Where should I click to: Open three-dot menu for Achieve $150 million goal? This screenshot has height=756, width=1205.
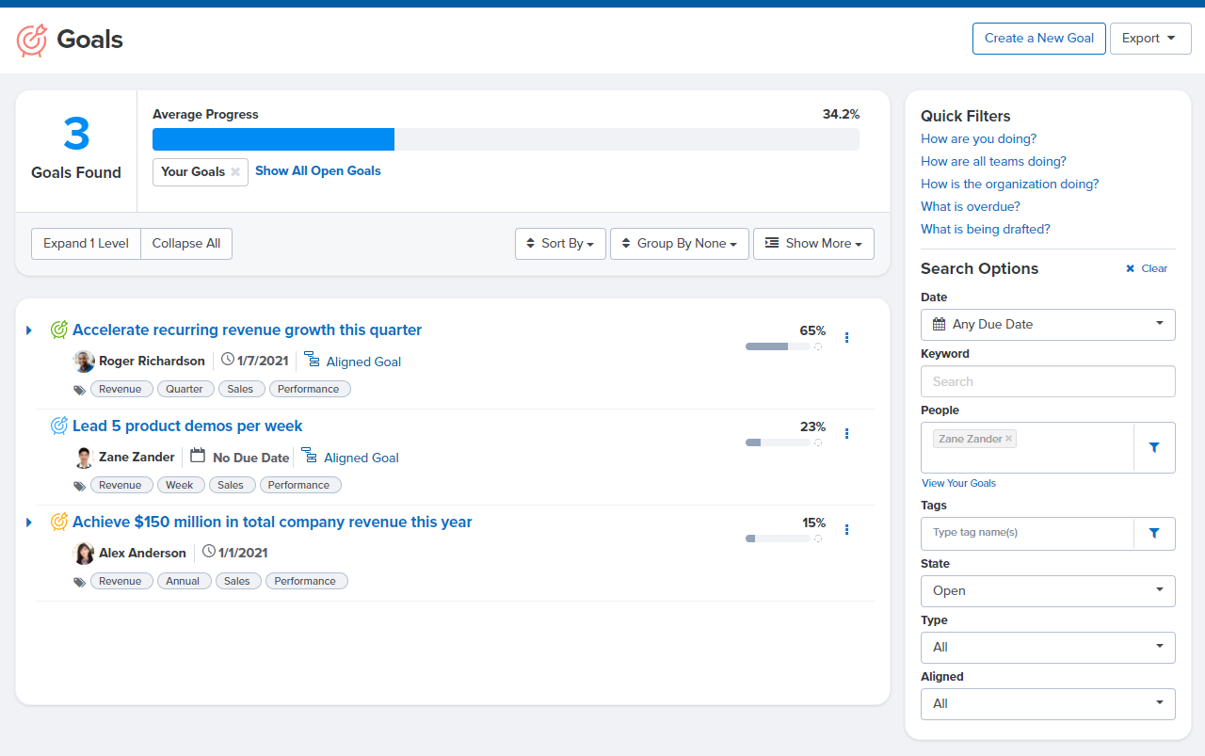pos(847,529)
